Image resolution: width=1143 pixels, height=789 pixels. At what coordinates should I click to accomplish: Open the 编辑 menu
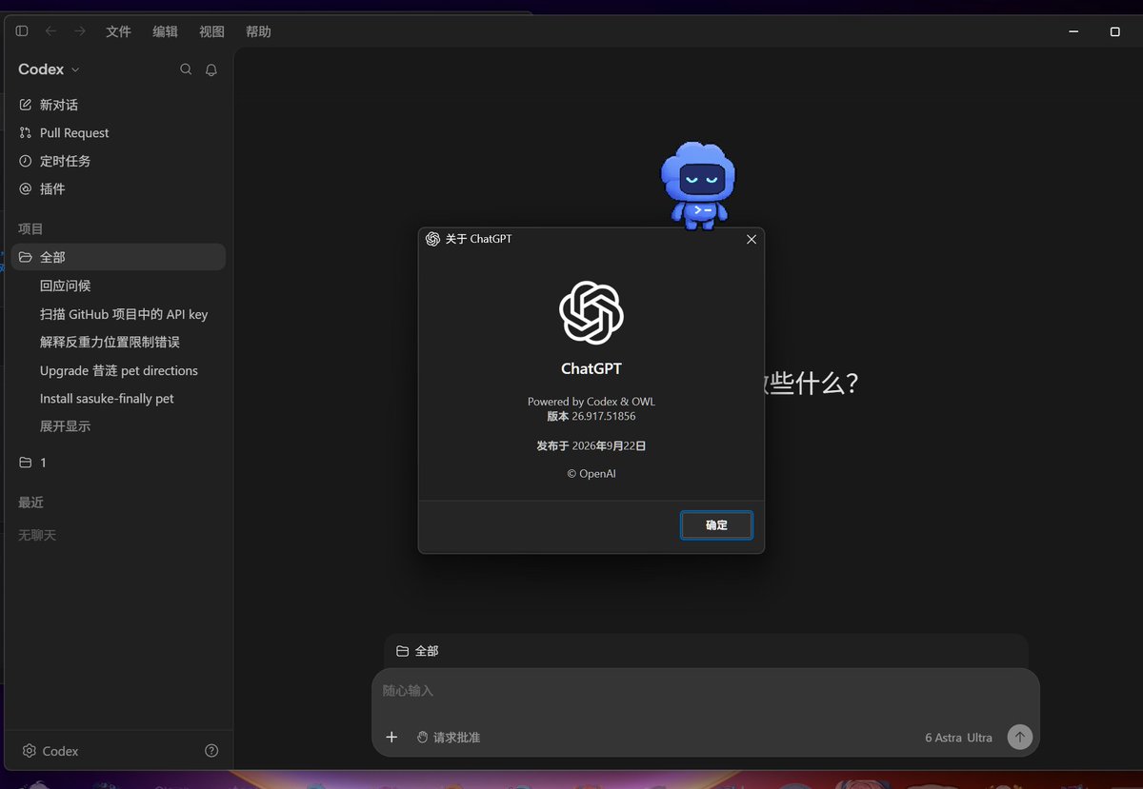pos(165,31)
